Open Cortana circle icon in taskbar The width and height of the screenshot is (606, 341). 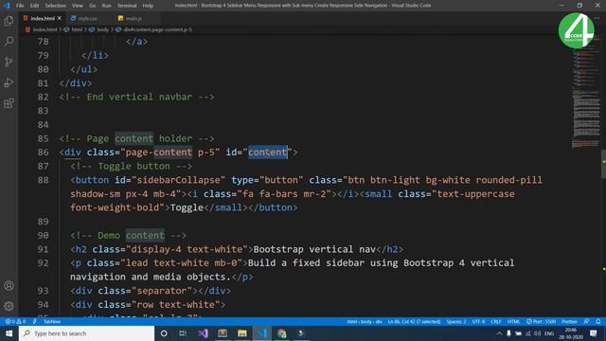click(x=164, y=333)
